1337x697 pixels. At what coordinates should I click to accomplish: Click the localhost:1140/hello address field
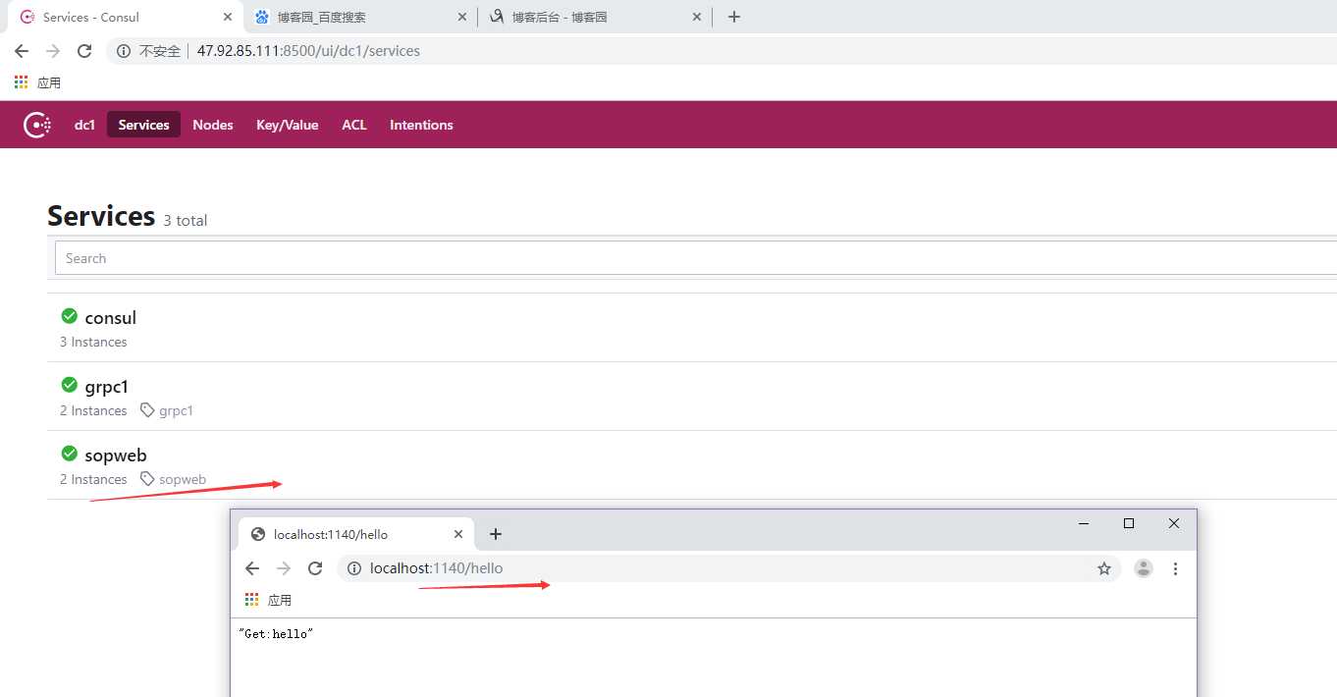coord(729,568)
